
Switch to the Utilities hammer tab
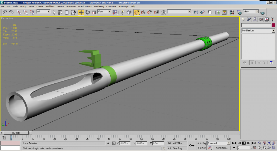tap(272, 19)
